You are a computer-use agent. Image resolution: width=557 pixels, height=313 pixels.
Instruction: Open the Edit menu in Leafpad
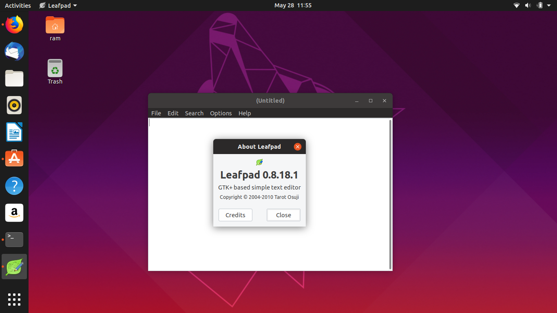[x=173, y=113]
